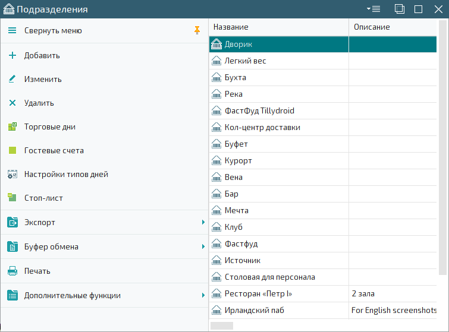Open Настройки типов дней icon
The image size is (449, 332).
coord(12,175)
